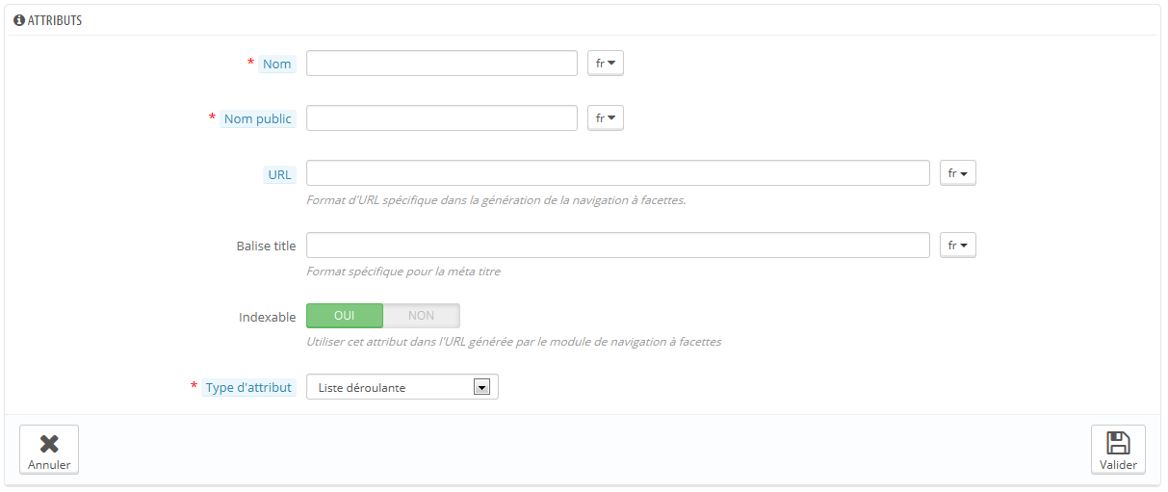Image resolution: width=1168 pixels, height=492 pixels.
Task: Click the arrow icon of Liste déroulante select
Action: 482,387
